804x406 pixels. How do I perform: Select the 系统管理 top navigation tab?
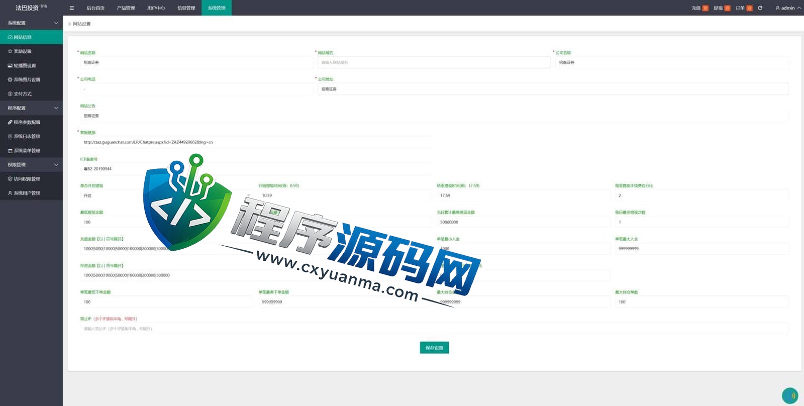click(x=217, y=8)
